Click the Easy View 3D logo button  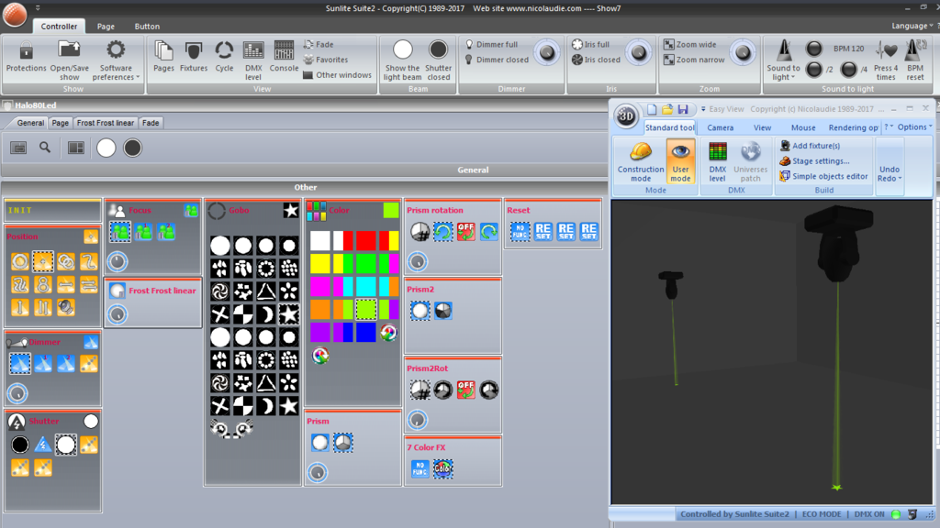click(626, 116)
